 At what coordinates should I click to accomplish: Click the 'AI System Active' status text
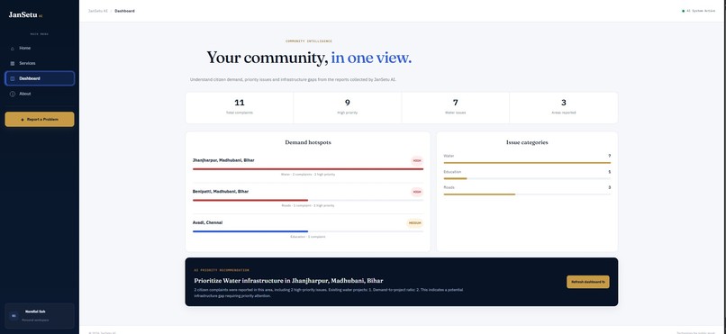pyautogui.click(x=701, y=11)
